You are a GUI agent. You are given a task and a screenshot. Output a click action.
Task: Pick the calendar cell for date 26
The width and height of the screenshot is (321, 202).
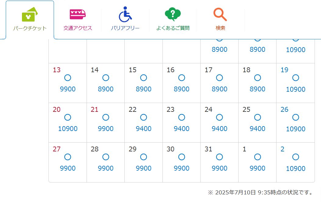[x=295, y=122]
